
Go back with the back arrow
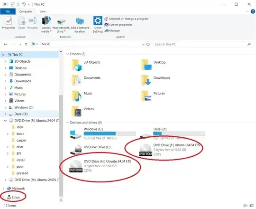[5, 44]
